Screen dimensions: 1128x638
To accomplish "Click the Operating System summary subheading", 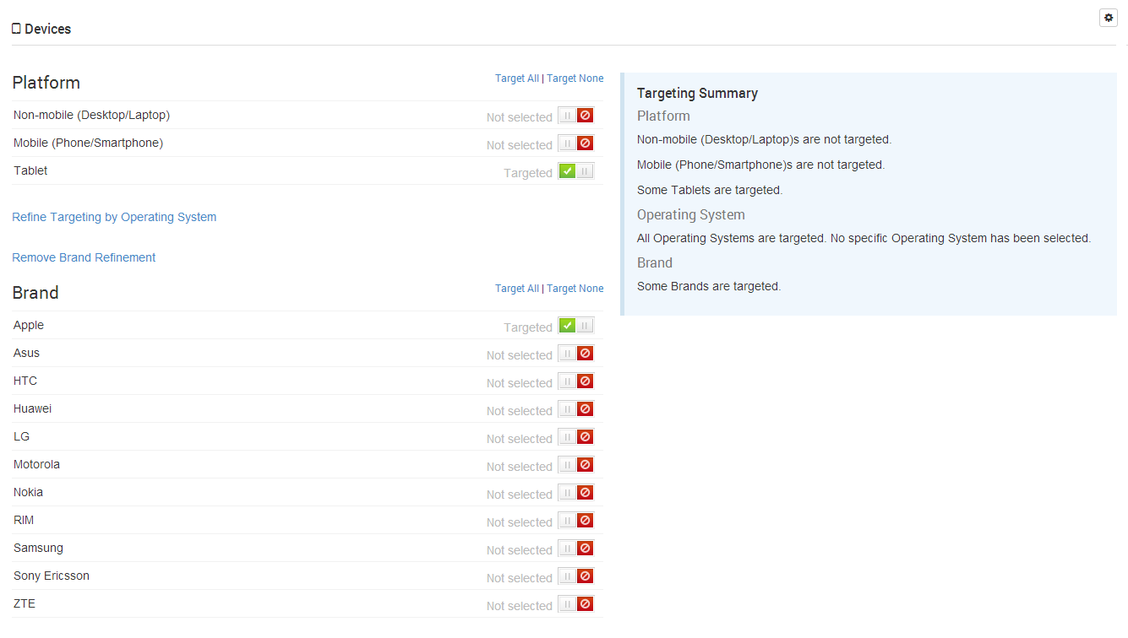I will point(691,214).
